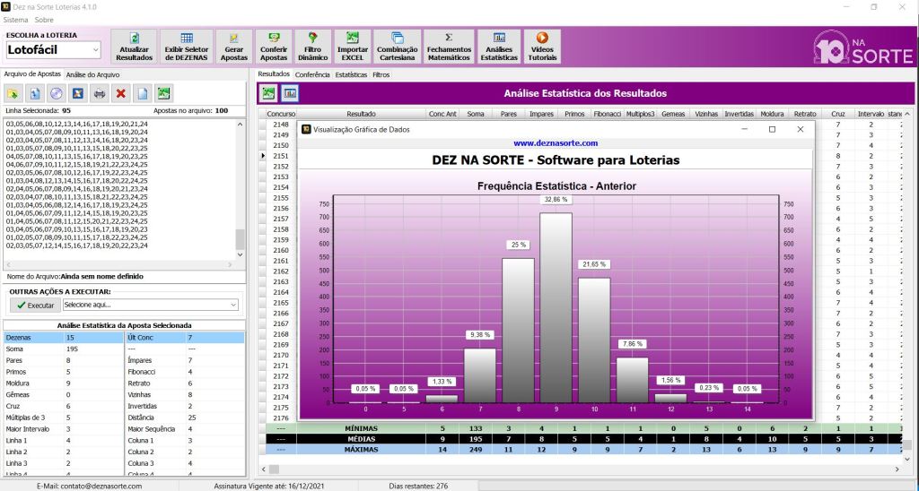Open the Filtro Dinâmico tool

(313, 47)
